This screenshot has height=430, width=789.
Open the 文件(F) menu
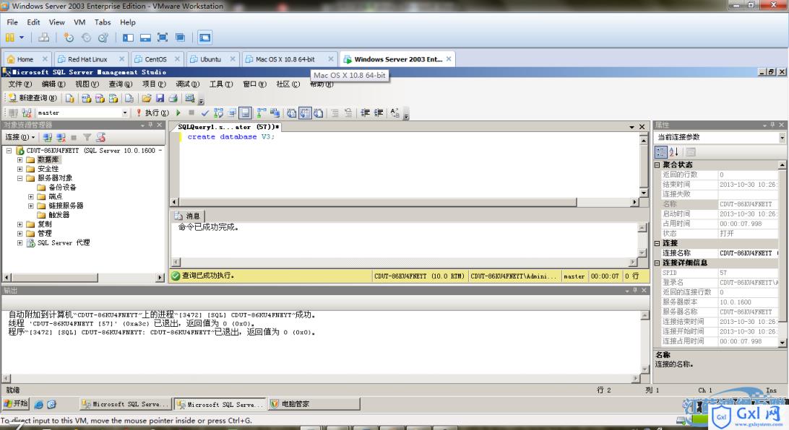(x=20, y=84)
